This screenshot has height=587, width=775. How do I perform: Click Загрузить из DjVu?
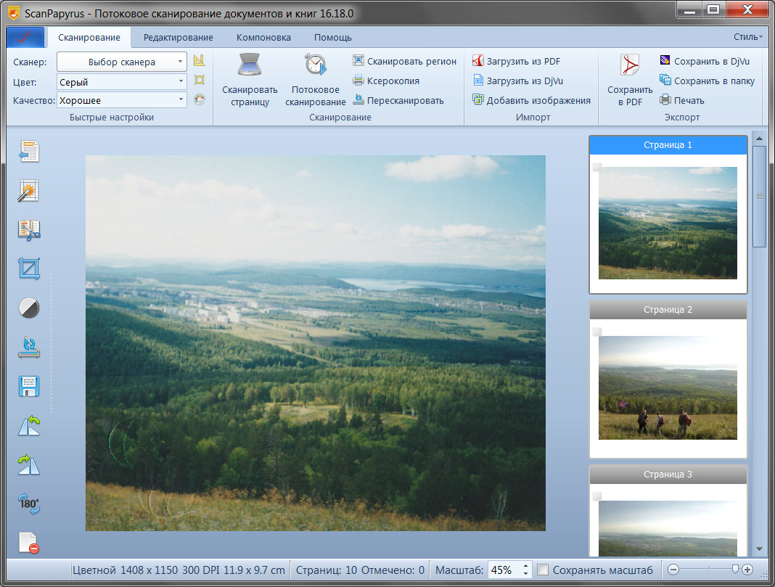pyautogui.click(x=518, y=81)
